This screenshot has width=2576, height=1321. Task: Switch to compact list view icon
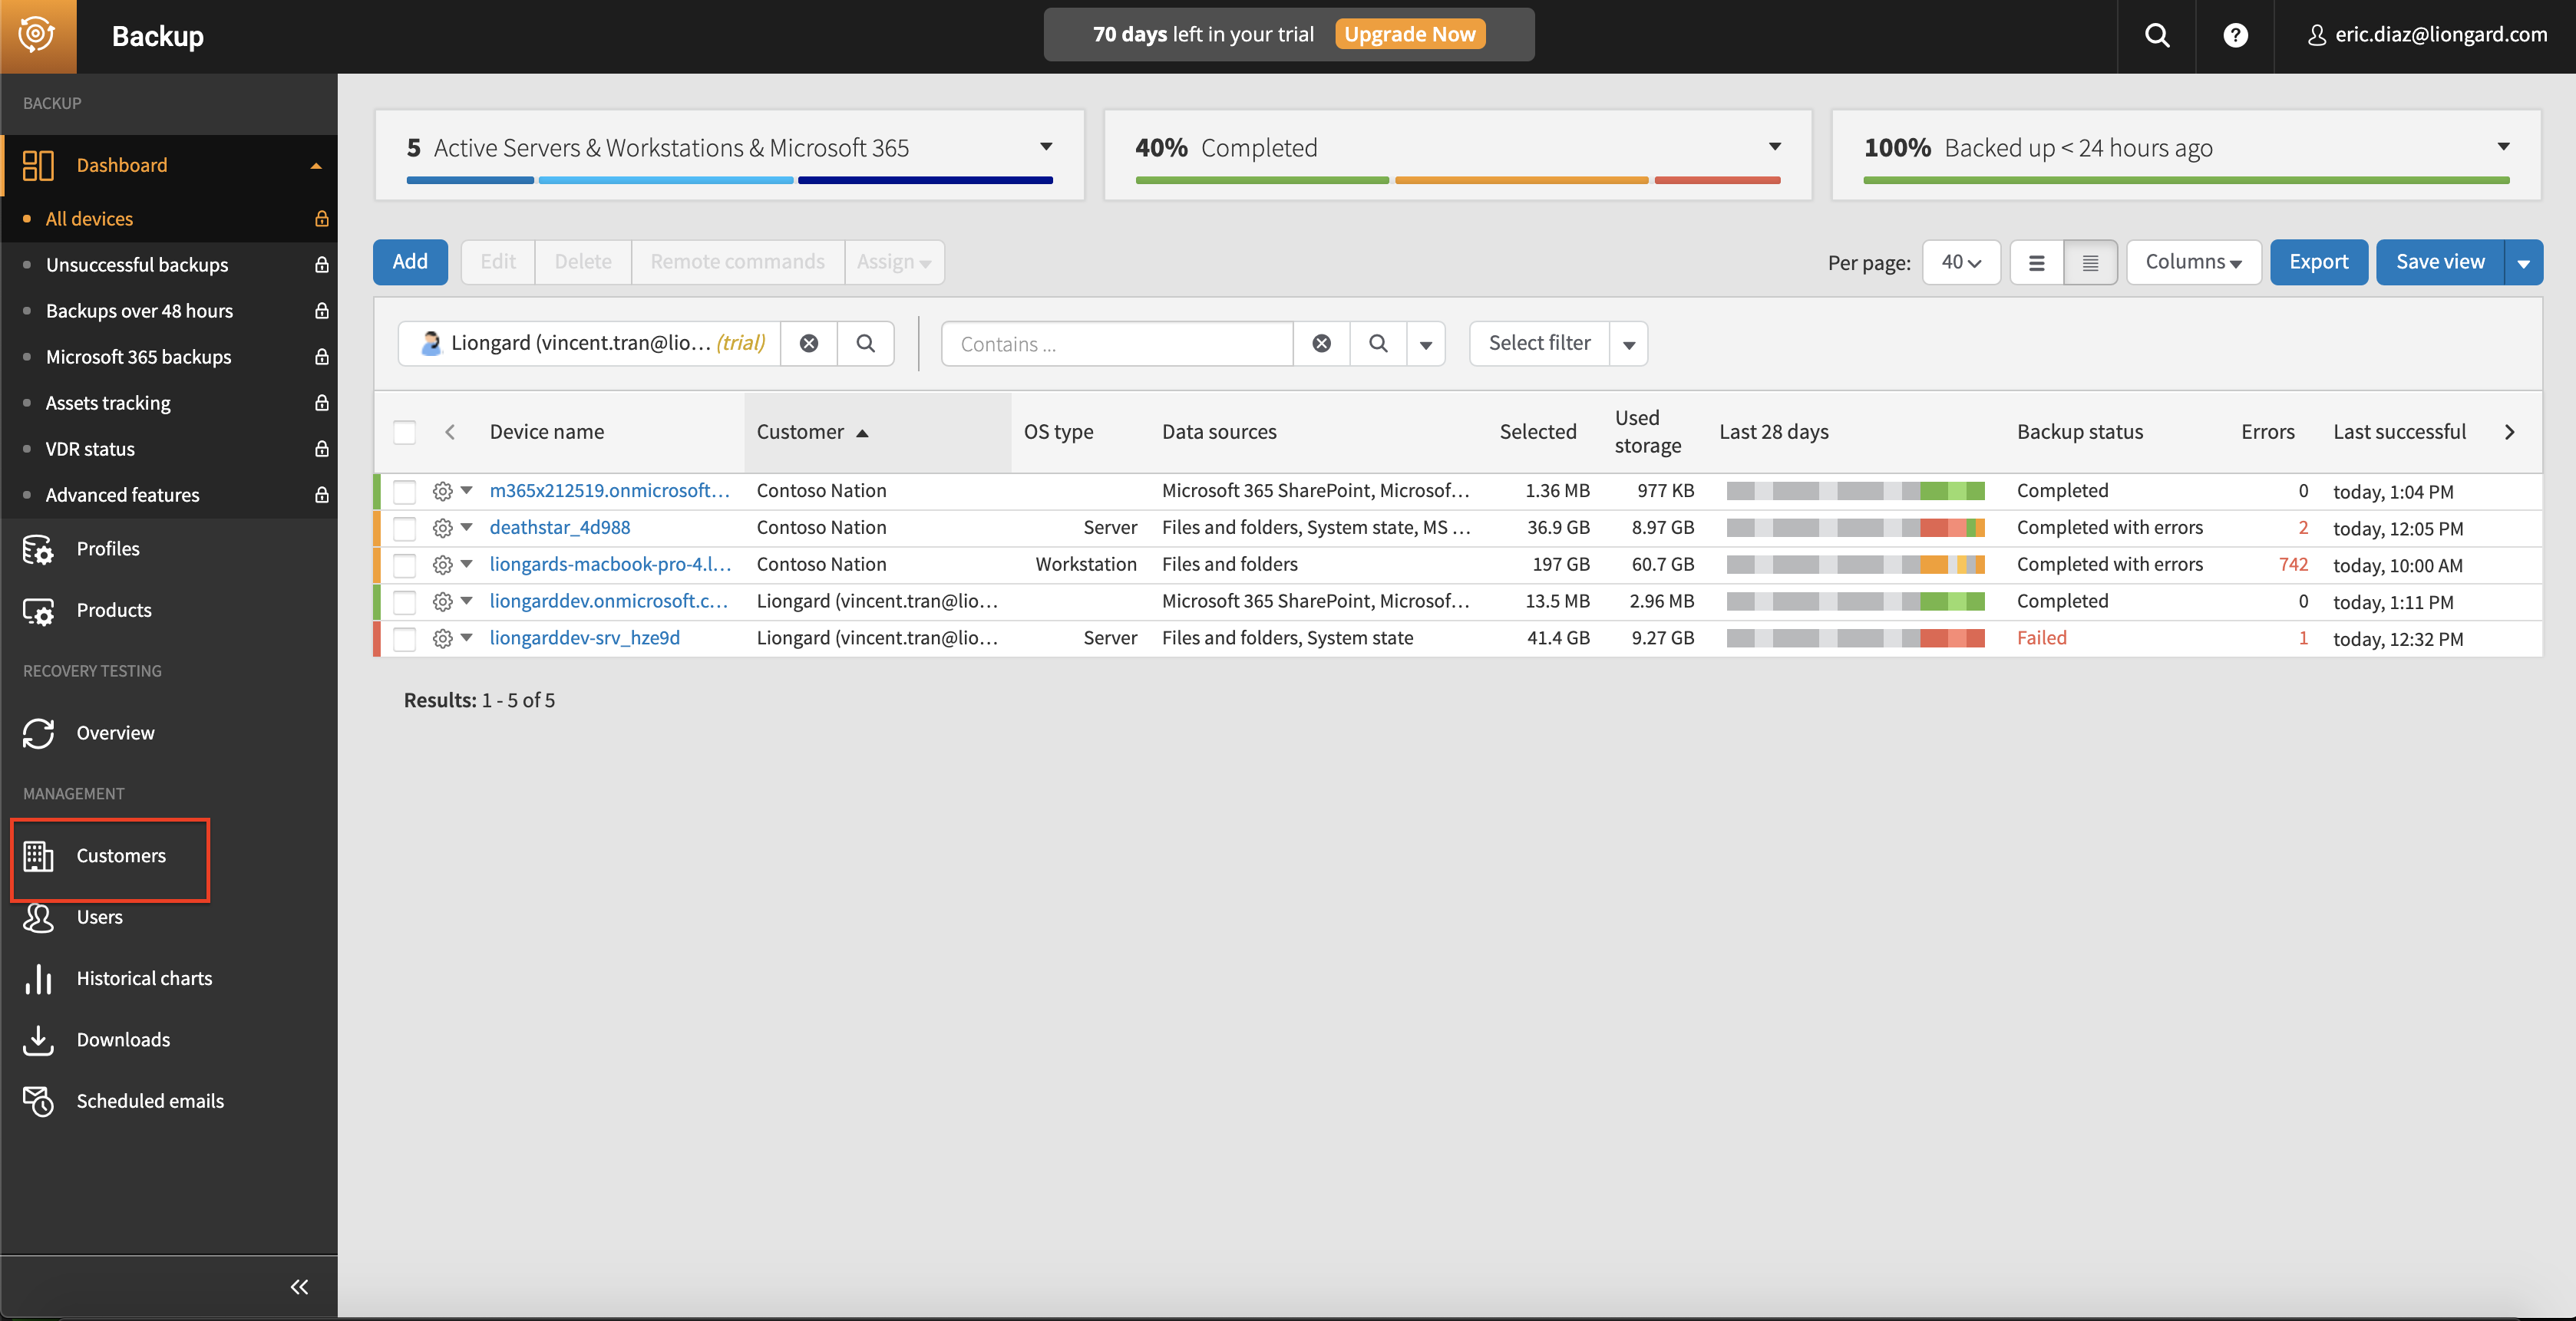(x=2089, y=263)
